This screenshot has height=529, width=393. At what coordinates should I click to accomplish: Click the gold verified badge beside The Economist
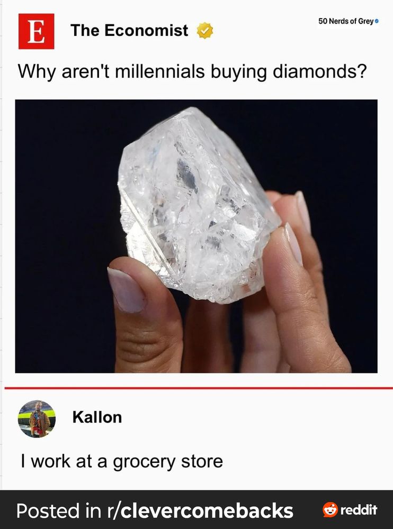[205, 31]
